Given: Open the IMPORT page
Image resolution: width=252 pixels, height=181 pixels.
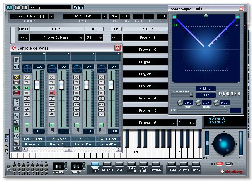Looking at the screenshot, I should click(172, 164).
